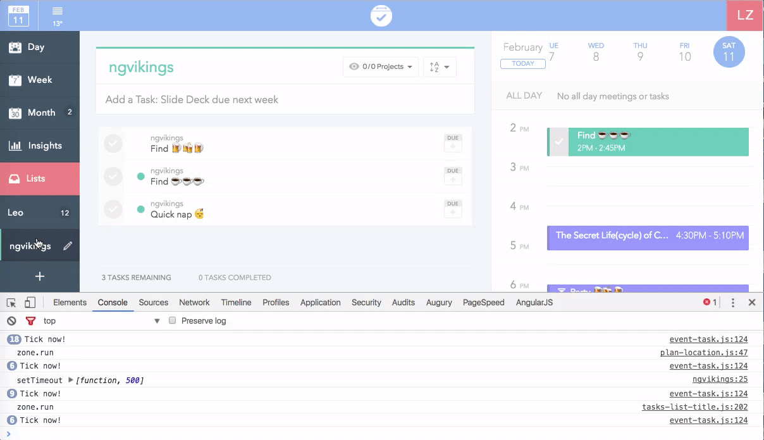Set due date for Quick nap task
The height and width of the screenshot is (440, 764).
pyautogui.click(x=453, y=209)
